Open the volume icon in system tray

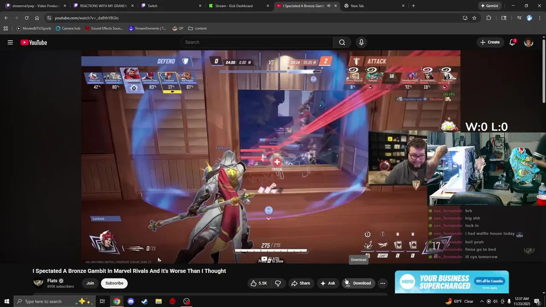click(496, 301)
